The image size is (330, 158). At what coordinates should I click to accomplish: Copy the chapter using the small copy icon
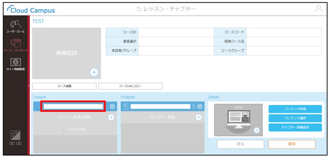coord(194,107)
